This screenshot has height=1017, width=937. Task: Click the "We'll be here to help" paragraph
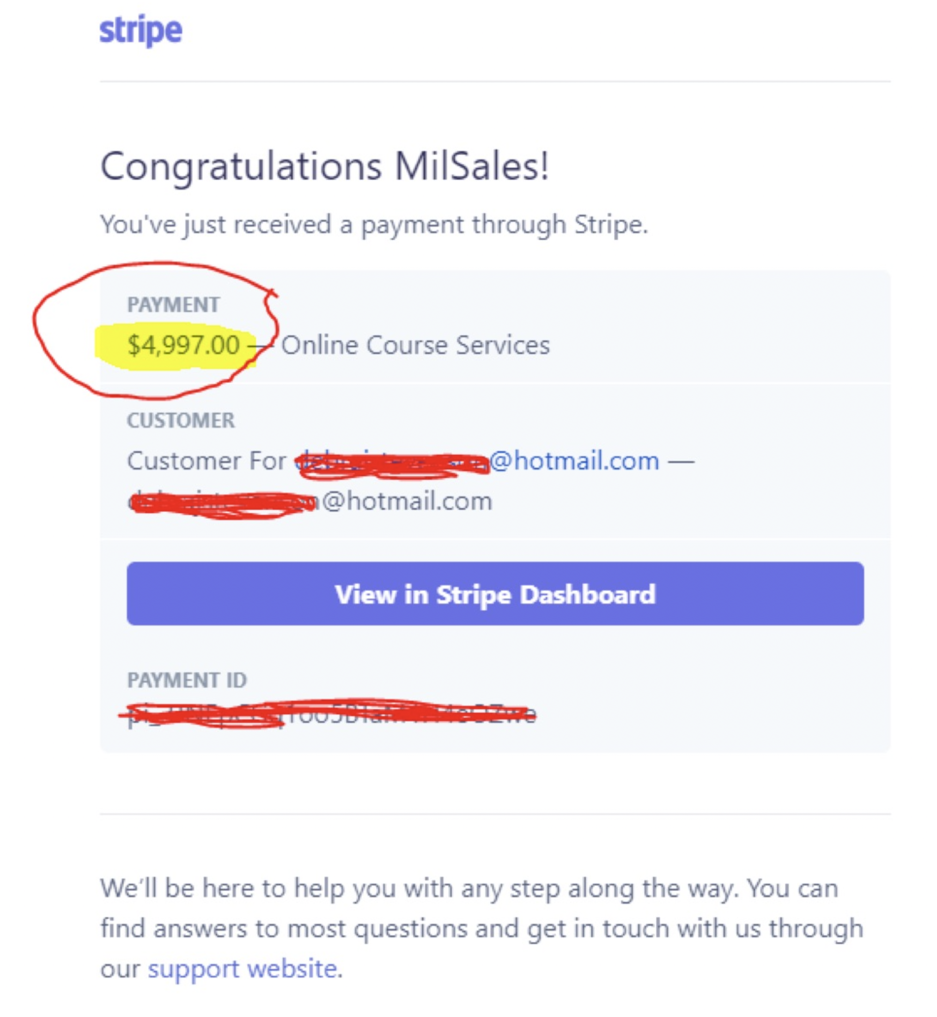(x=482, y=928)
